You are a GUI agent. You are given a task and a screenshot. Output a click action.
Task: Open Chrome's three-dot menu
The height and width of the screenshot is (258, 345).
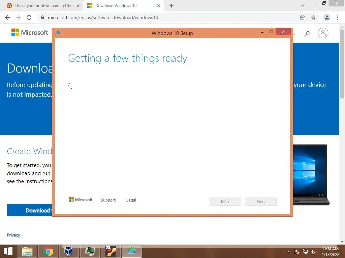click(x=338, y=17)
